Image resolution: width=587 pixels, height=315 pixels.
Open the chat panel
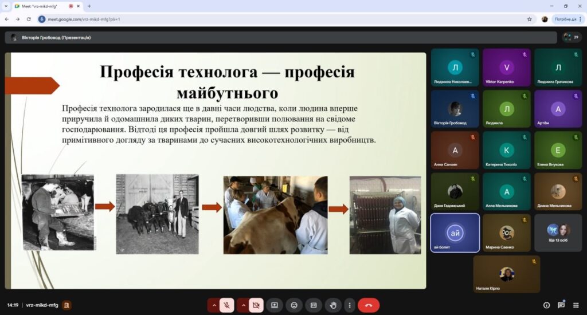coord(561,305)
